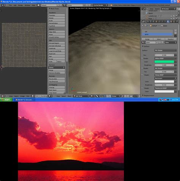Toggle LakeDomain visibility eye in outliner
Screen dimensions: 180x181
pyautogui.click(x=171, y=16)
